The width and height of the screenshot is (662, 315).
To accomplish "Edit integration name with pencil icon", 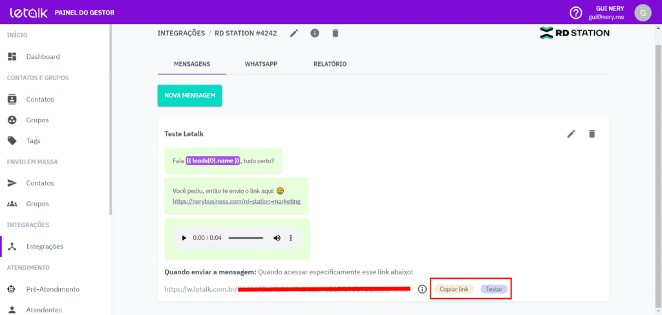I will point(294,34).
